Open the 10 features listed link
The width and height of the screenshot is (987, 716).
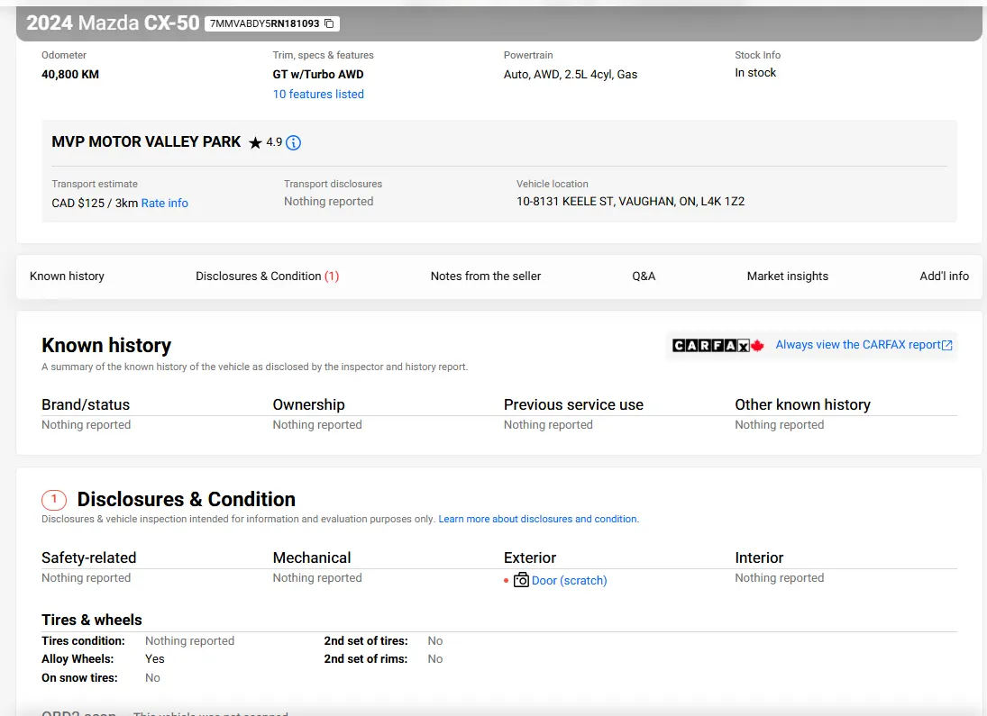point(318,95)
